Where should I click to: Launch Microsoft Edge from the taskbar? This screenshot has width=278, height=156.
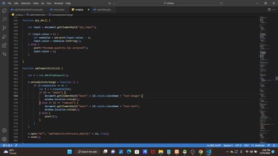[129, 152]
